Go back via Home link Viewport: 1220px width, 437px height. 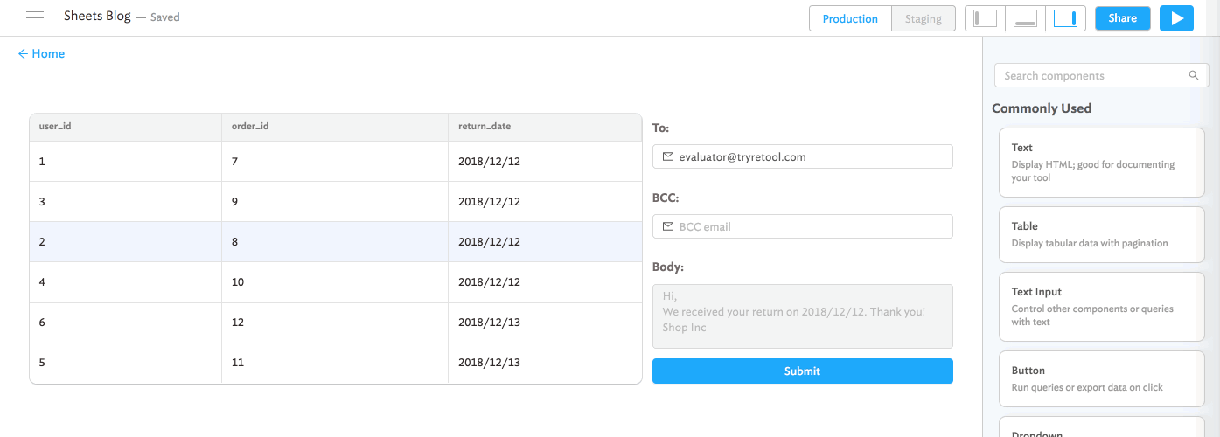pos(41,54)
